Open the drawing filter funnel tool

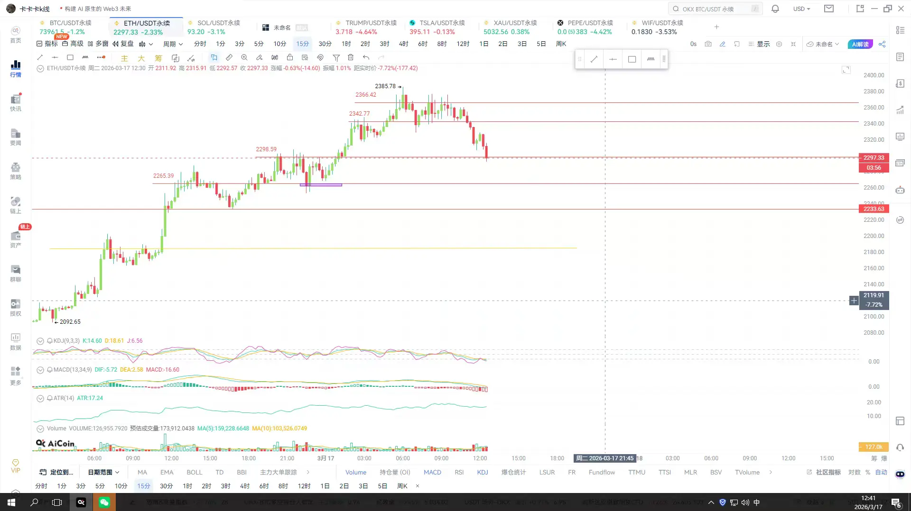336,57
